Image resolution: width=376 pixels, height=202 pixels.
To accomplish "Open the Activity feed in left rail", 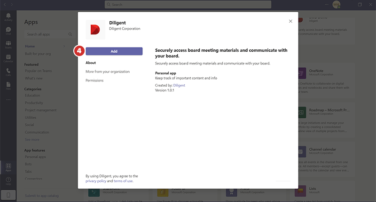I will point(8,17).
